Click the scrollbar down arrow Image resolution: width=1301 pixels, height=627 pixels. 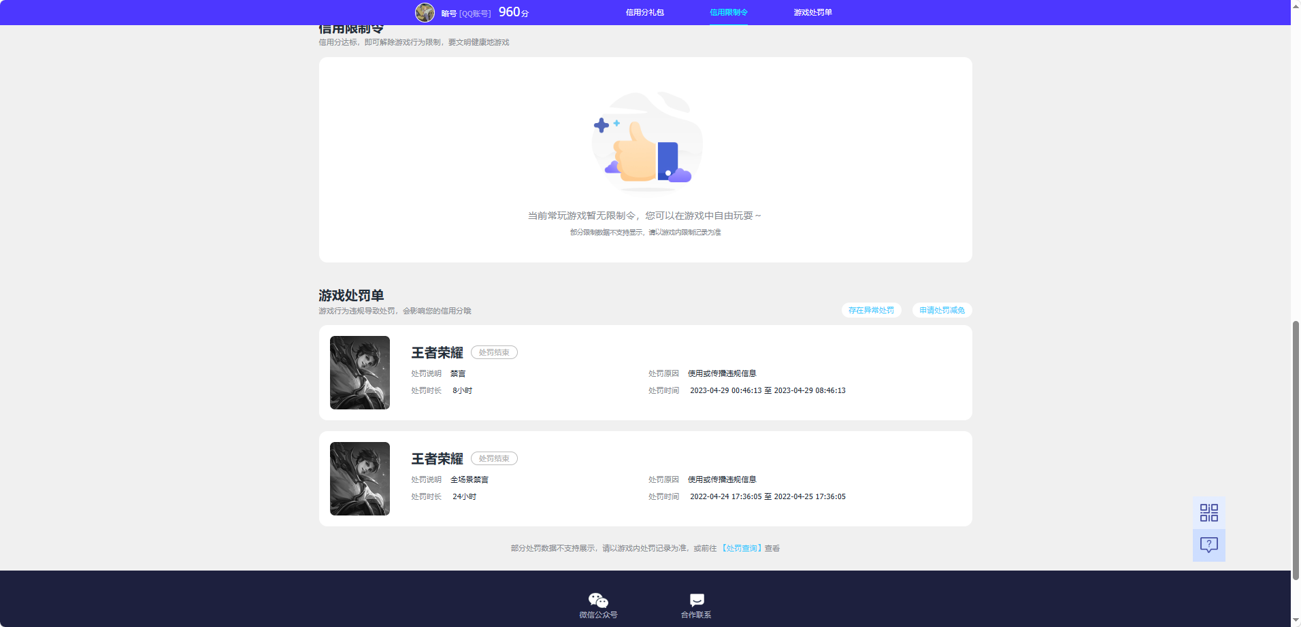pyautogui.click(x=1296, y=622)
